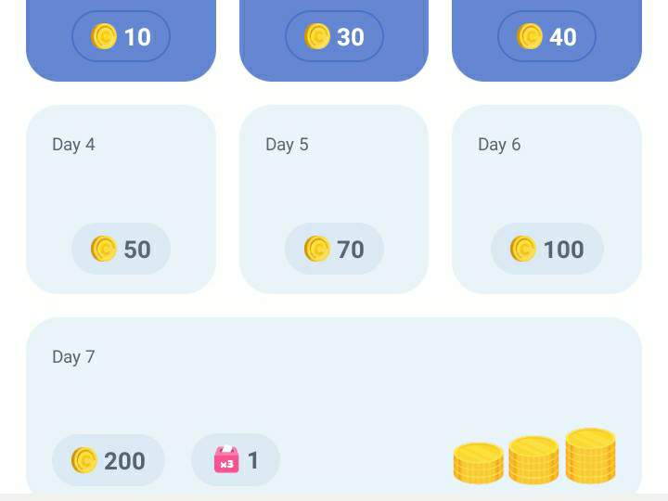This screenshot has width=668, height=501.
Task: Choose the 200 coins reward pill
Action: pos(109,460)
